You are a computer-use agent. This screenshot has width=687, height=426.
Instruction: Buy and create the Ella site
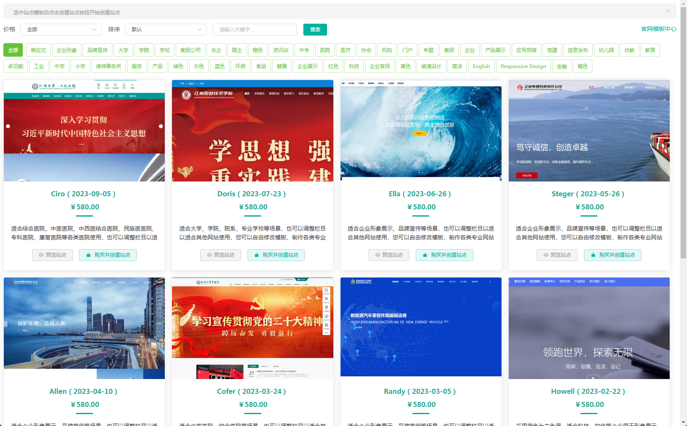pyautogui.click(x=444, y=255)
